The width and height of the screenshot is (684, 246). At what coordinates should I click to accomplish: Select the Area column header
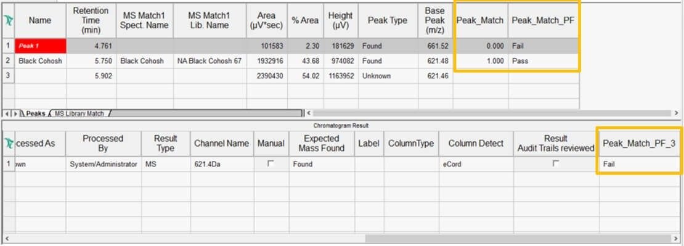click(267, 20)
